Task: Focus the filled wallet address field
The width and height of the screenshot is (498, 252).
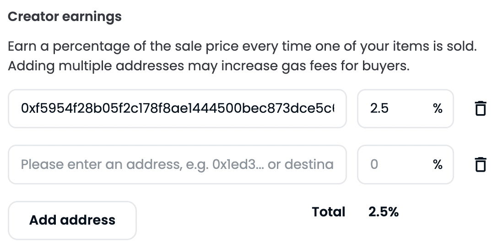Action: 177,109
